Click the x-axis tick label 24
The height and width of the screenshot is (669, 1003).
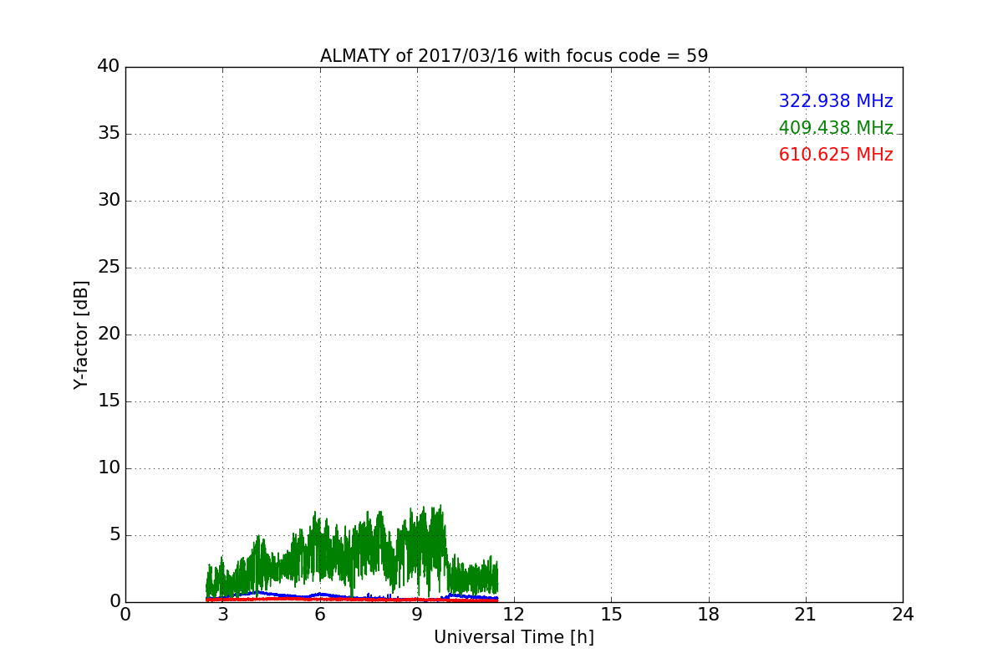pos(903,615)
